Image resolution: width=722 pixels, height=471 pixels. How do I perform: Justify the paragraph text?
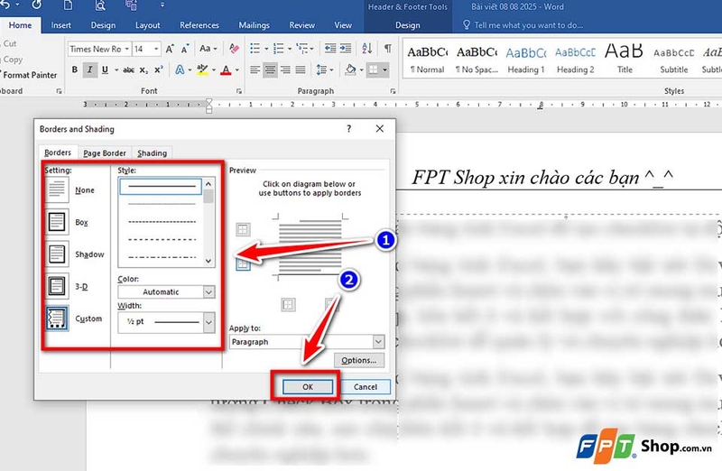[301, 70]
